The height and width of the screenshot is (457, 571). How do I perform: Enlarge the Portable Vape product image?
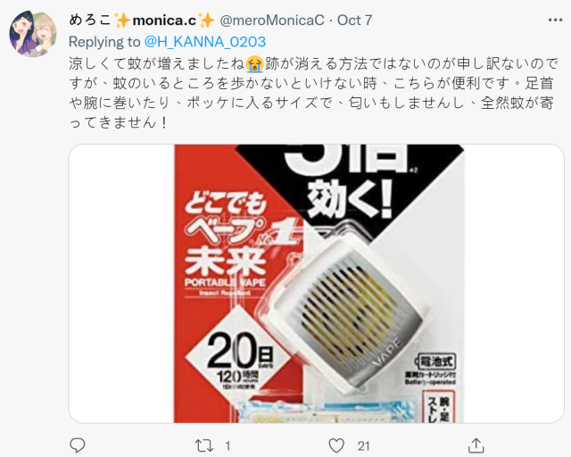pos(316,284)
